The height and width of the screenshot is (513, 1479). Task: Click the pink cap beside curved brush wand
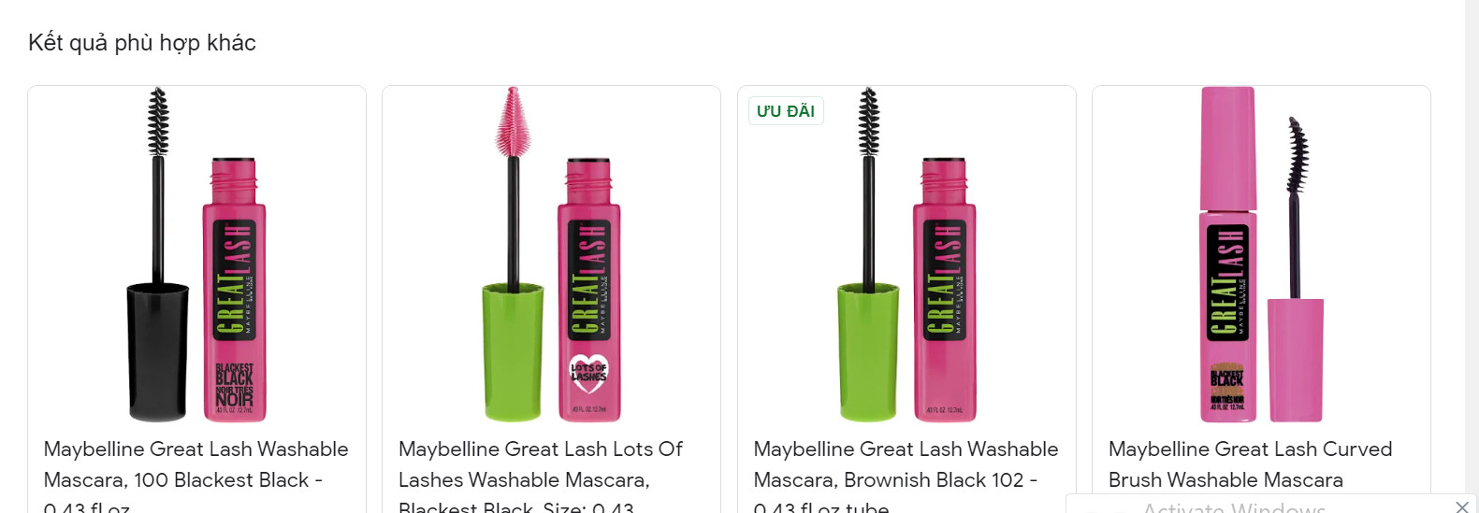coord(1296,361)
